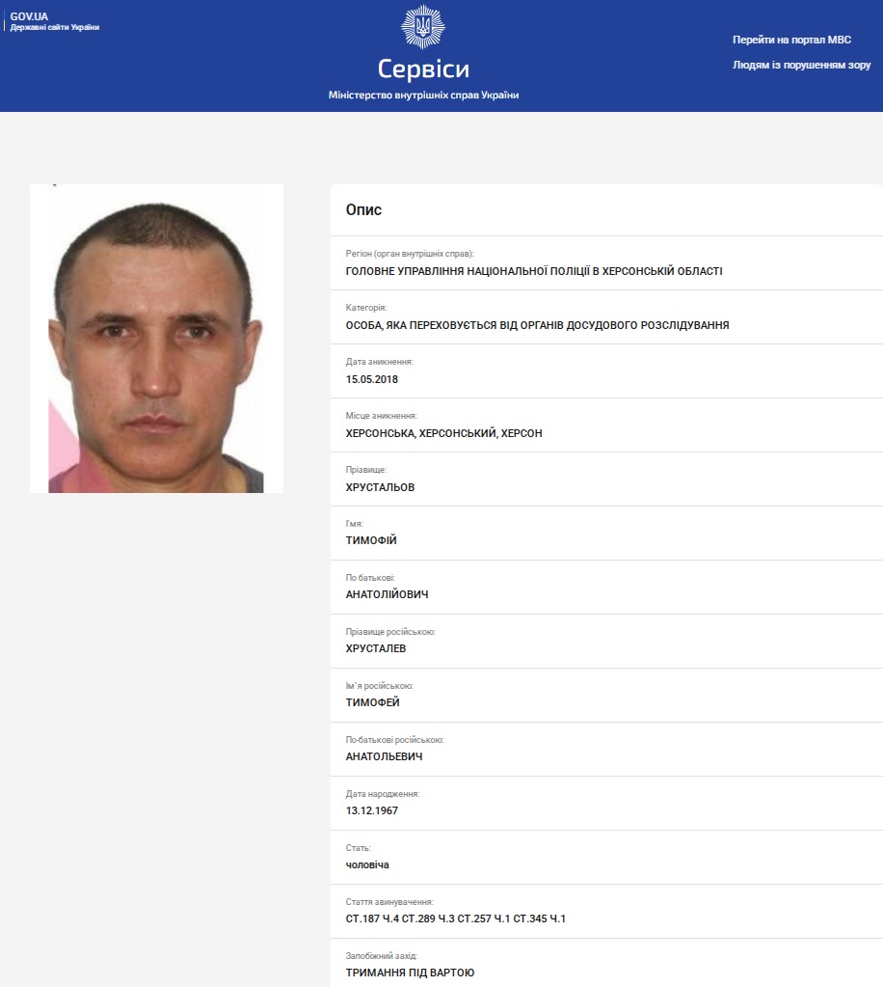Click Міністерство внутрішніх справ України subtitle

[x=423, y=96]
